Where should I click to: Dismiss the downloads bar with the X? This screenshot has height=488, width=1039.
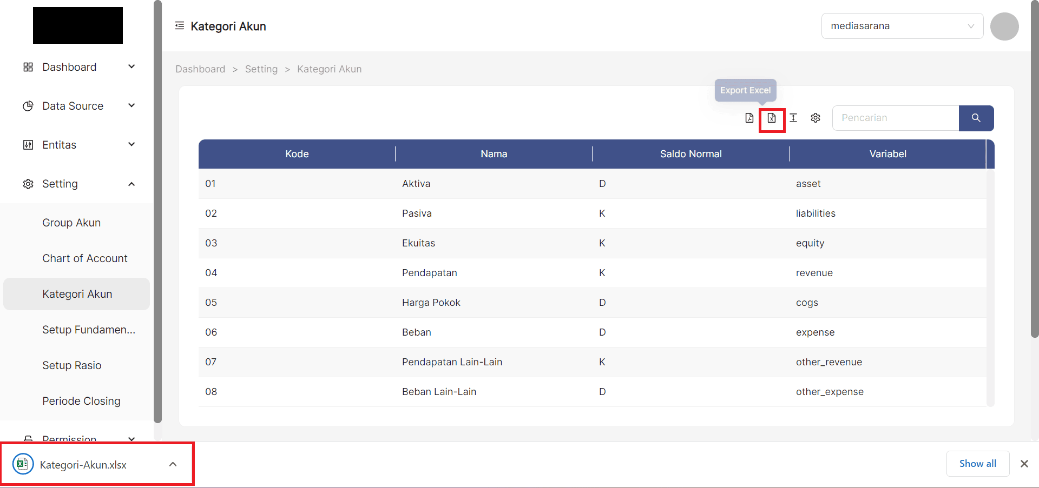click(1023, 464)
